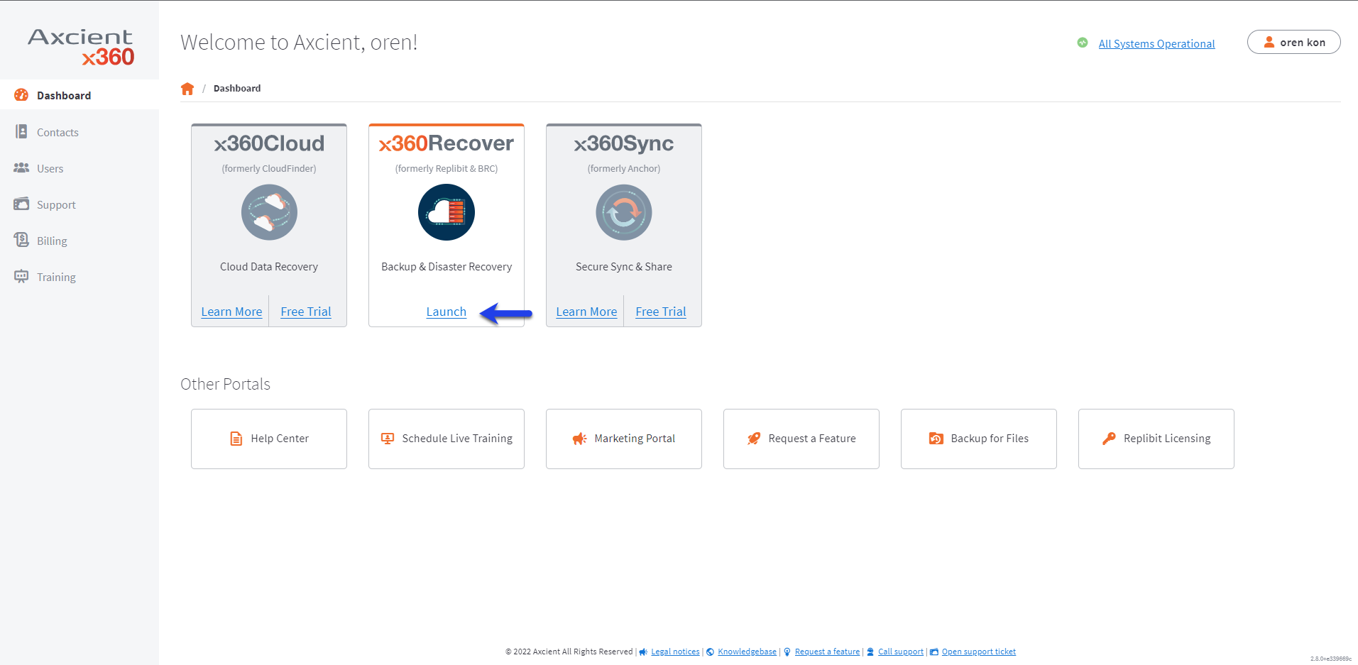The width and height of the screenshot is (1358, 665).
Task: Click the Users group icon
Action: click(21, 168)
